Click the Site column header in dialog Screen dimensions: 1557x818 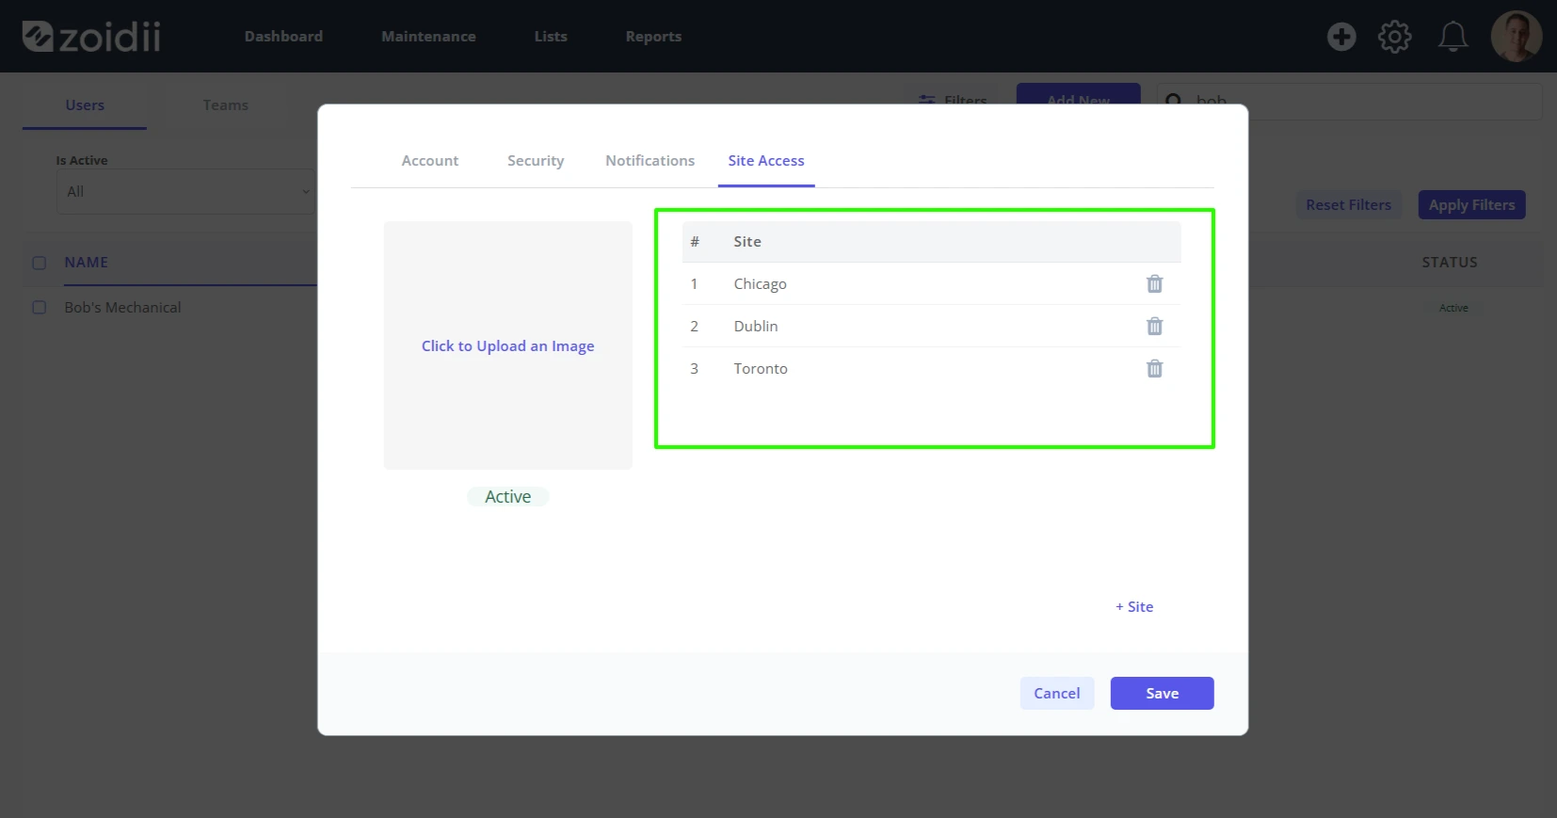(747, 242)
